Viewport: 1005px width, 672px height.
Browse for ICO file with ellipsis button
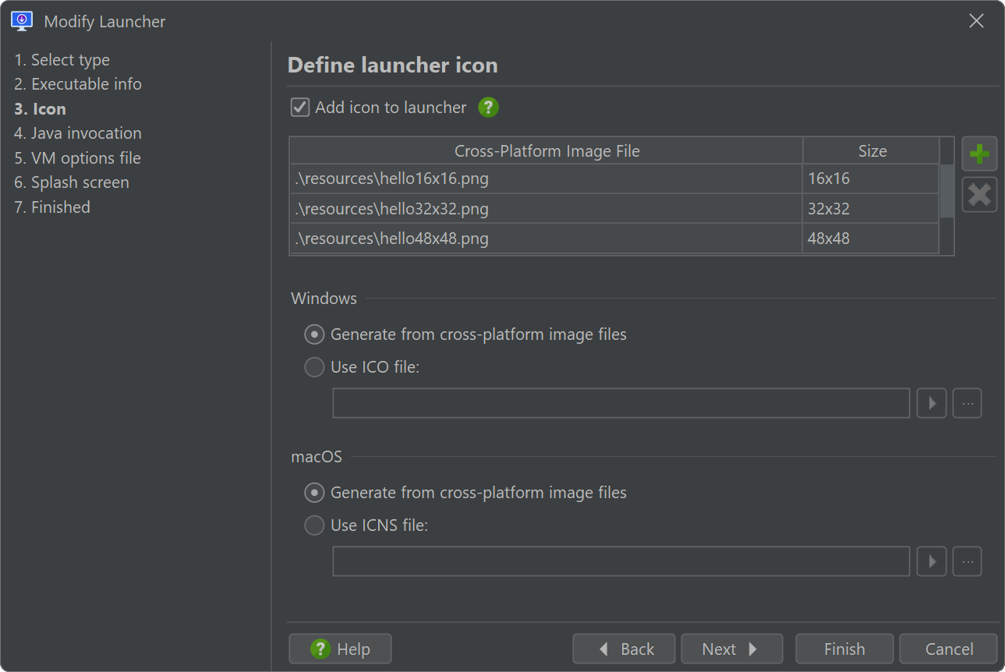tap(968, 404)
